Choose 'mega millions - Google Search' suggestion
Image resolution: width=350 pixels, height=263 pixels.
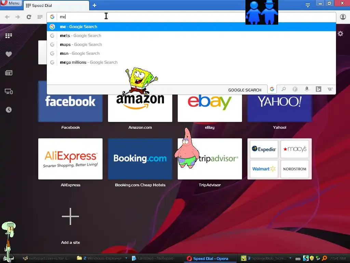(x=191, y=62)
